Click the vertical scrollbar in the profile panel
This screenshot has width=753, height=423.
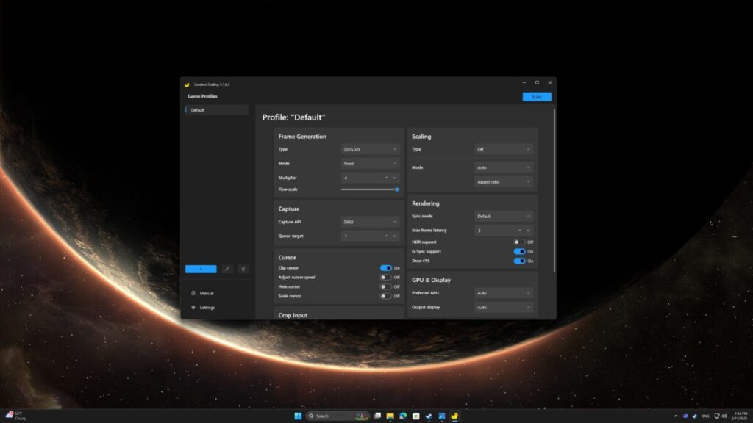(x=554, y=191)
